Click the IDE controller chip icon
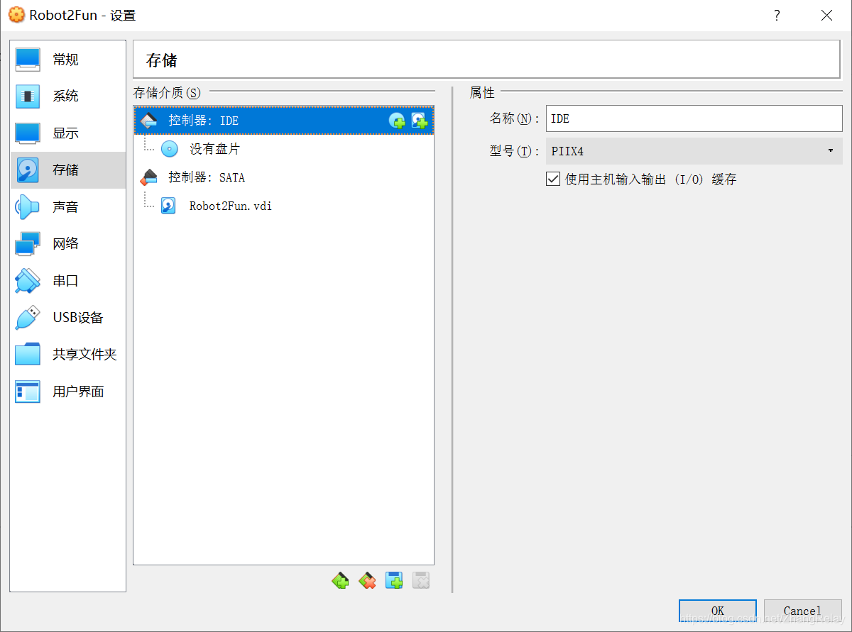852x632 pixels. [149, 121]
